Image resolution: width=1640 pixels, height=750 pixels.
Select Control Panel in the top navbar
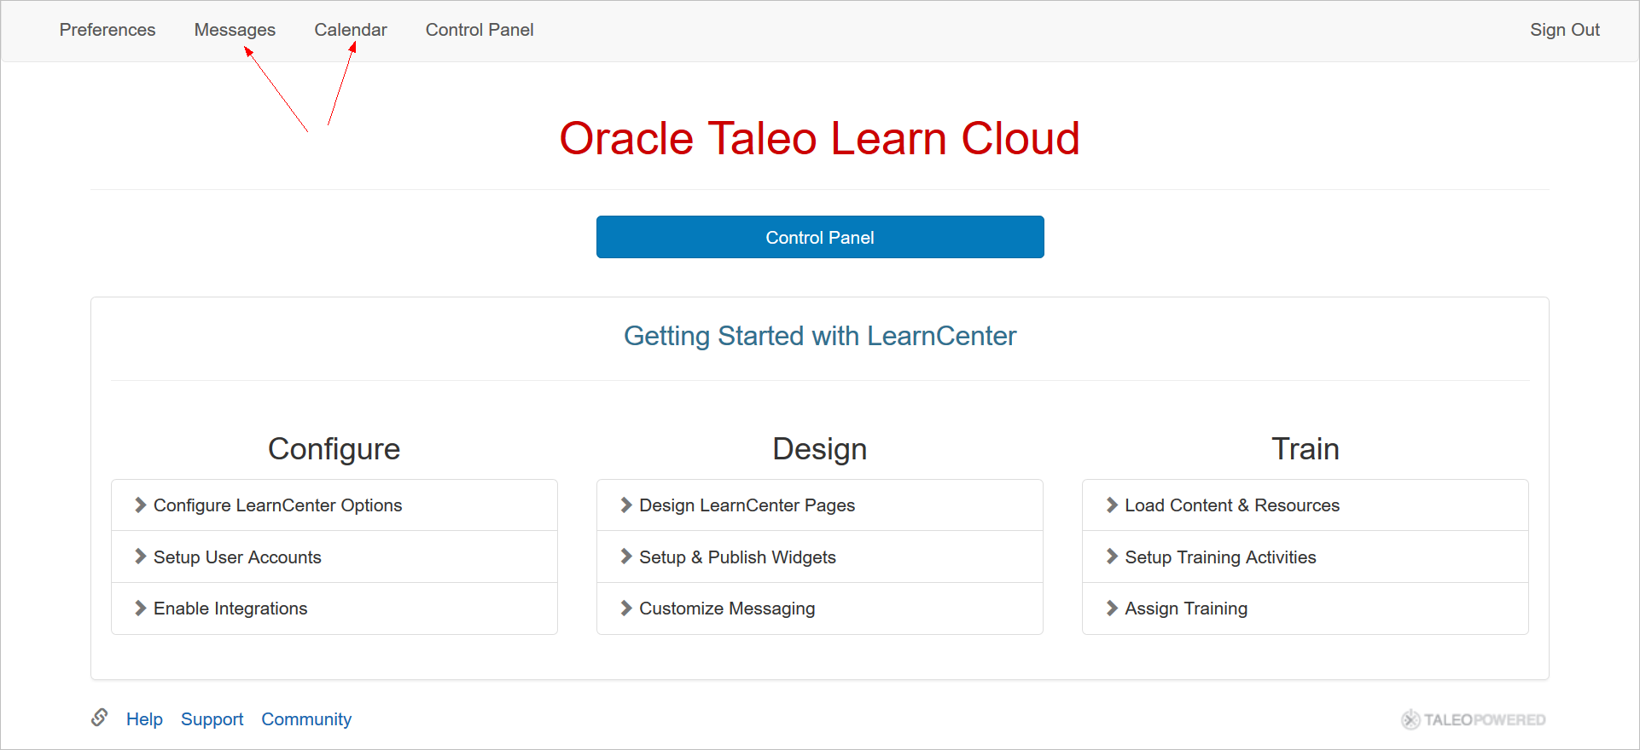tap(480, 30)
